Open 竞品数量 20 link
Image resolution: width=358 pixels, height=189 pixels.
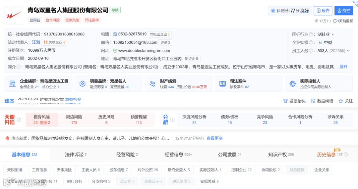[x=120, y=87]
